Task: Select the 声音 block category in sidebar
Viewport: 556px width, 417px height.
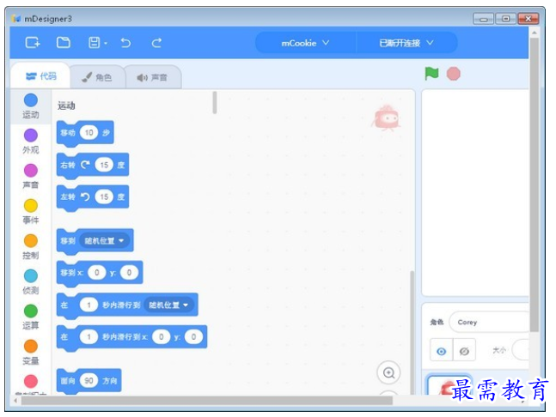Action: [x=31, y=176]
